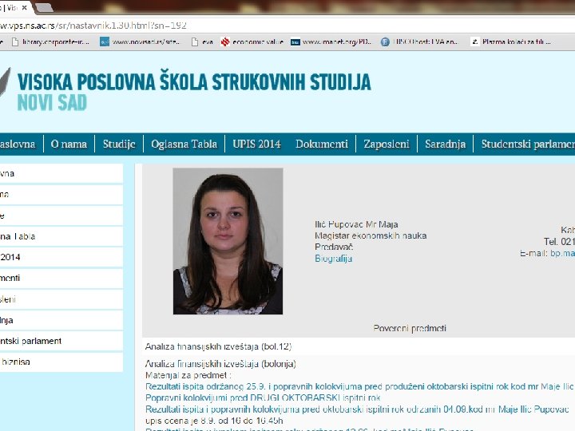
Task: Open the Oglasna Tabla menu item
Action: click(x=184, y=144)
